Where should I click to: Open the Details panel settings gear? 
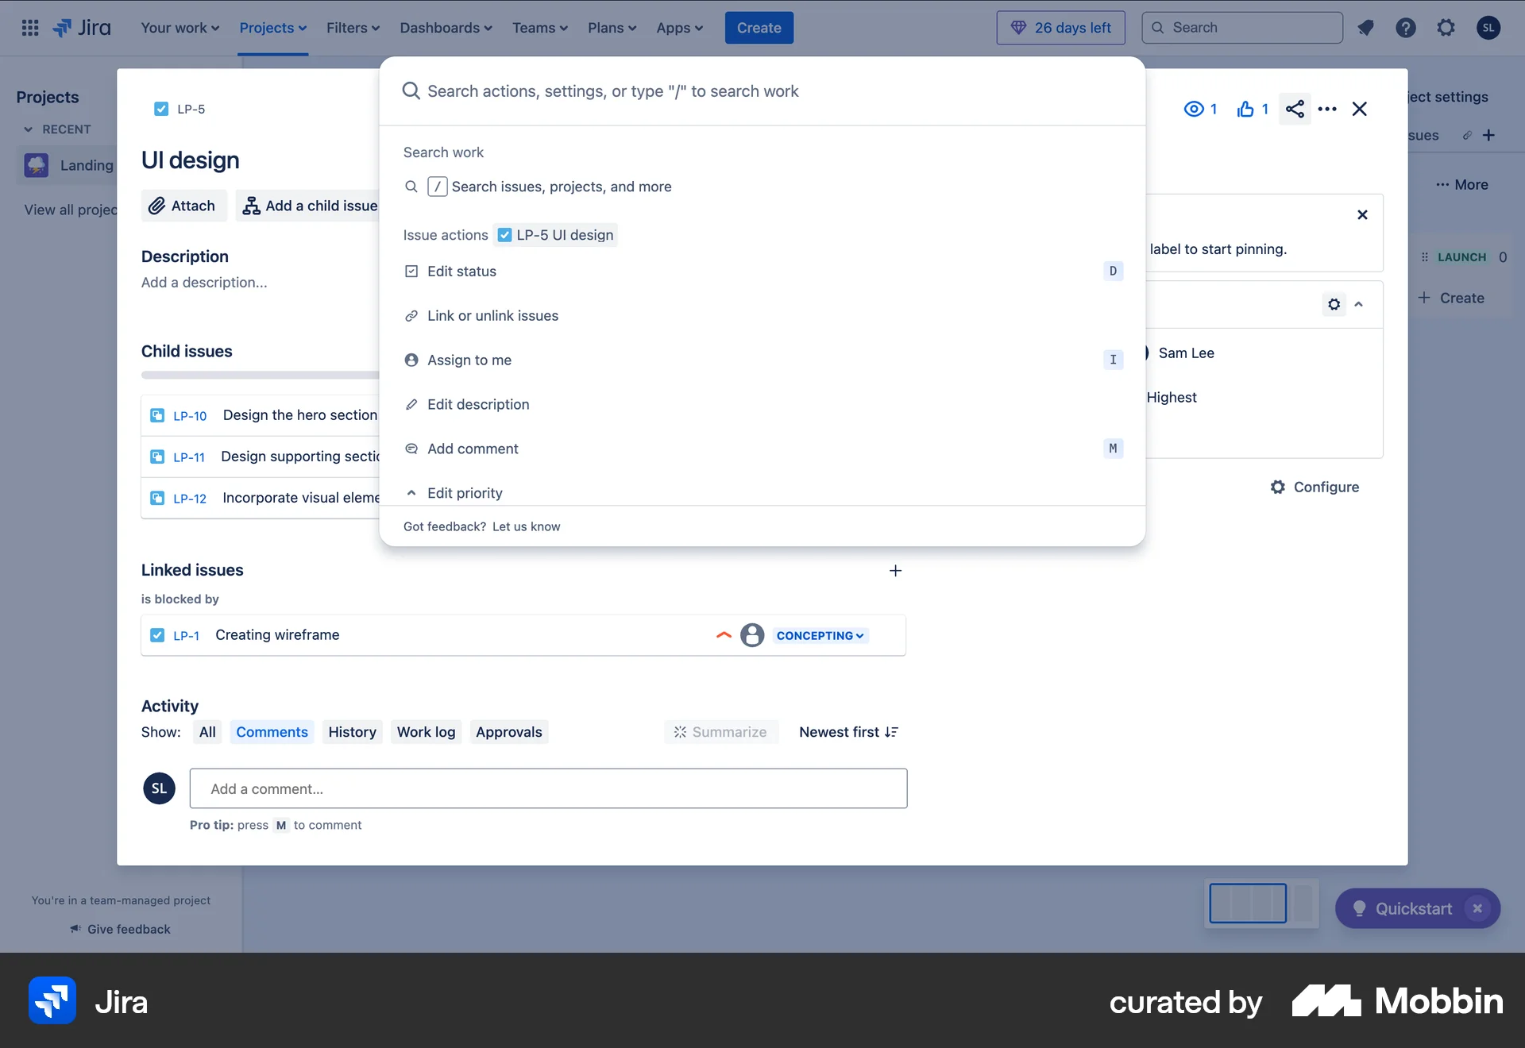(x=1334, y=304)
